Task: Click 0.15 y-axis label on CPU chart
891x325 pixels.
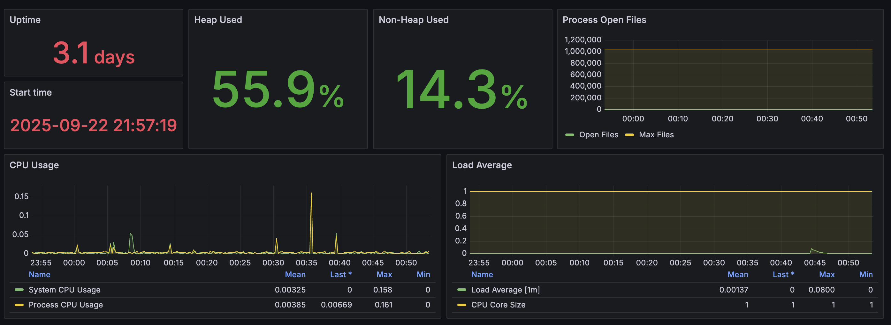Action: tap(21, 197)
